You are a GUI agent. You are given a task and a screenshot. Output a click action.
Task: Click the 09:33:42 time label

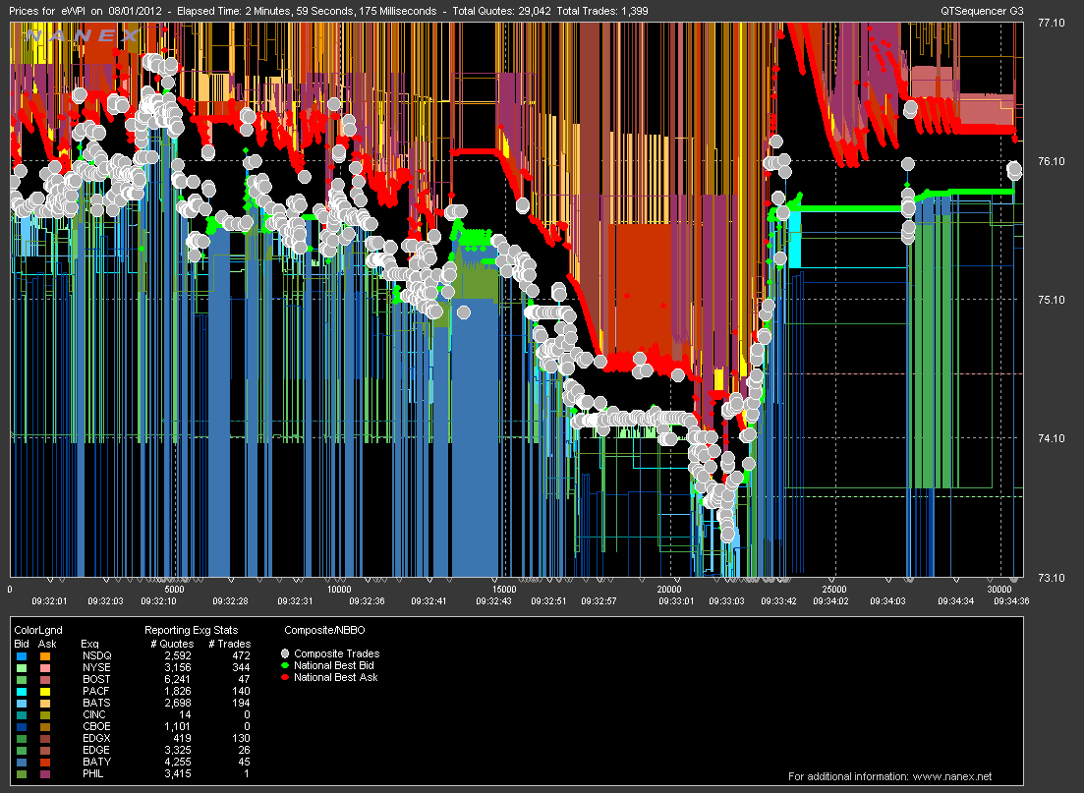(779, 601)
